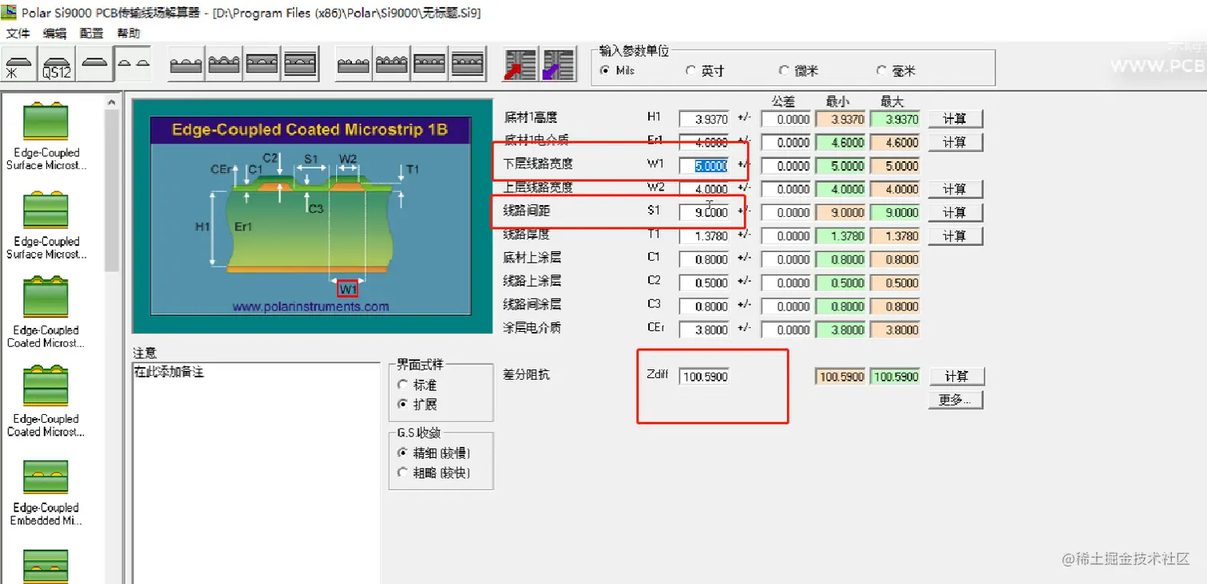Click the structure list scrollbar thumb

pos(112,191)
